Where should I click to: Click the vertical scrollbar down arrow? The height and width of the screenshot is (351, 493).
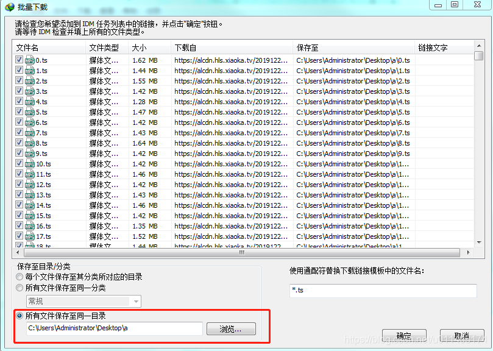[479, 243]
